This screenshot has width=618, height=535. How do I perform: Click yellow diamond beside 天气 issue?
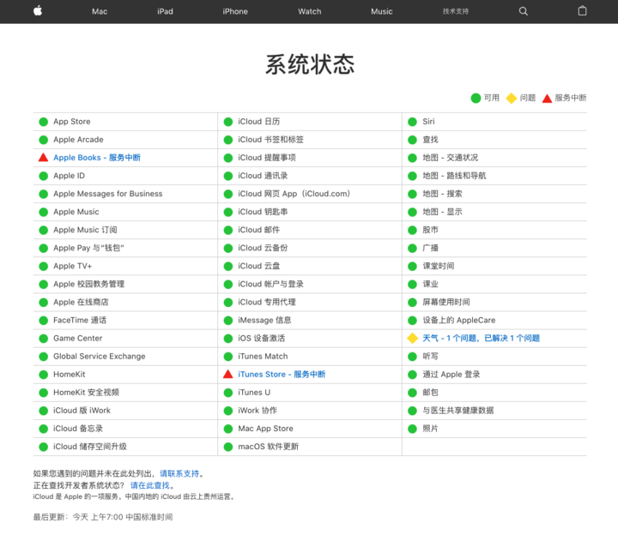tap(412, 338)
